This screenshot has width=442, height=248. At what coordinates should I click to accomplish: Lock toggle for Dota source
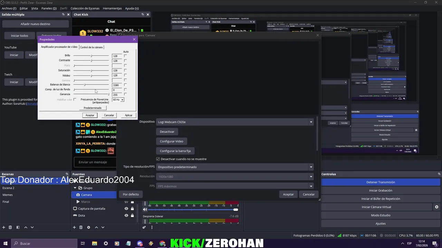pyautogui.click(x=132, y=215)
